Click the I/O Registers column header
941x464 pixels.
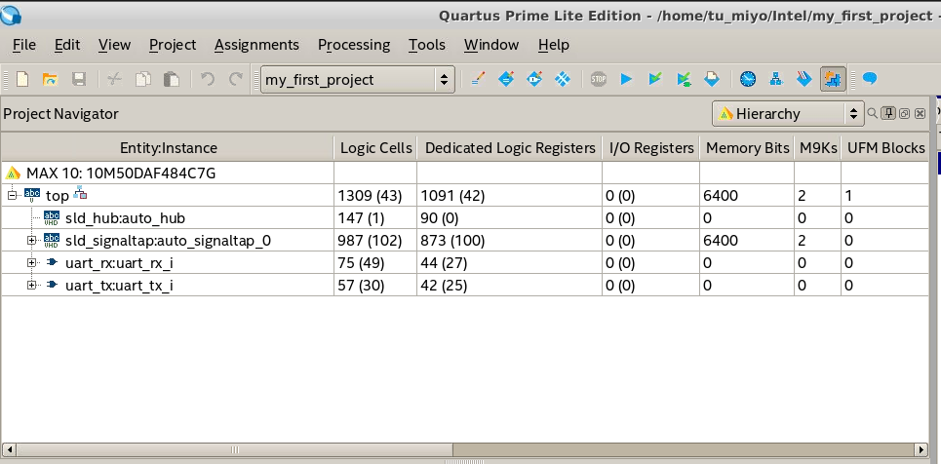[x=651, y=147]
